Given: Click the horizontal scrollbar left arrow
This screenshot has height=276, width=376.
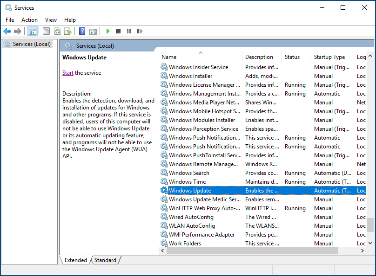Looking at the screenshot, I should 162,250.
